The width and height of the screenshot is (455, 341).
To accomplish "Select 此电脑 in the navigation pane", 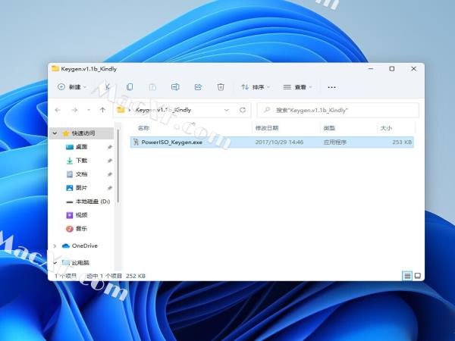I will [x=80, y=263].
